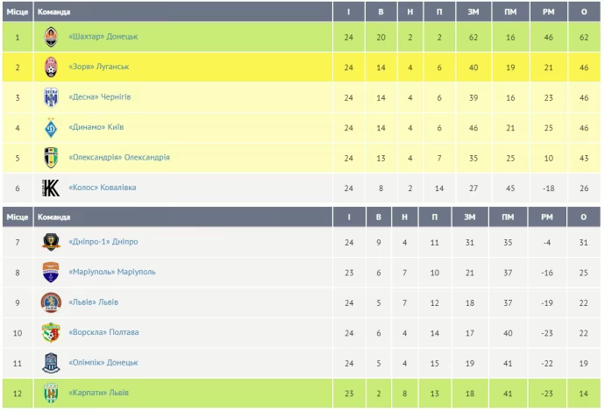Click the «О» points header in top table
Viewport: 605px width, 412px height.
click(x=584, y=12)
